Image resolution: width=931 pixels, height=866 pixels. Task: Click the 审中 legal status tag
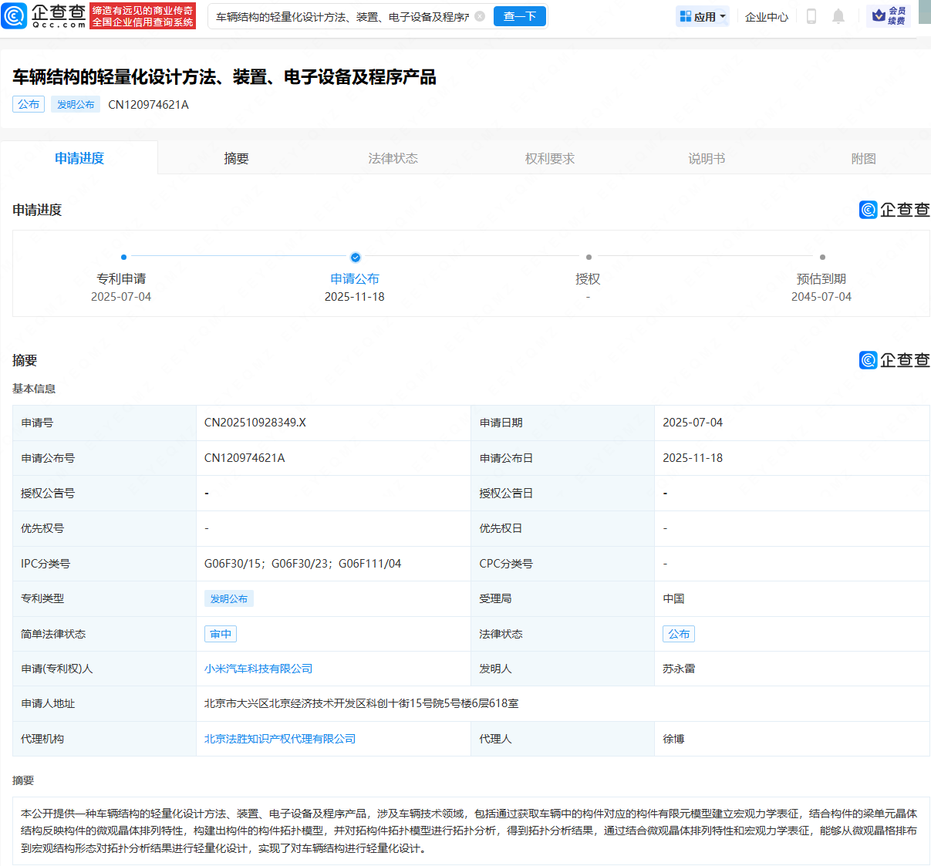pos(221,634)
